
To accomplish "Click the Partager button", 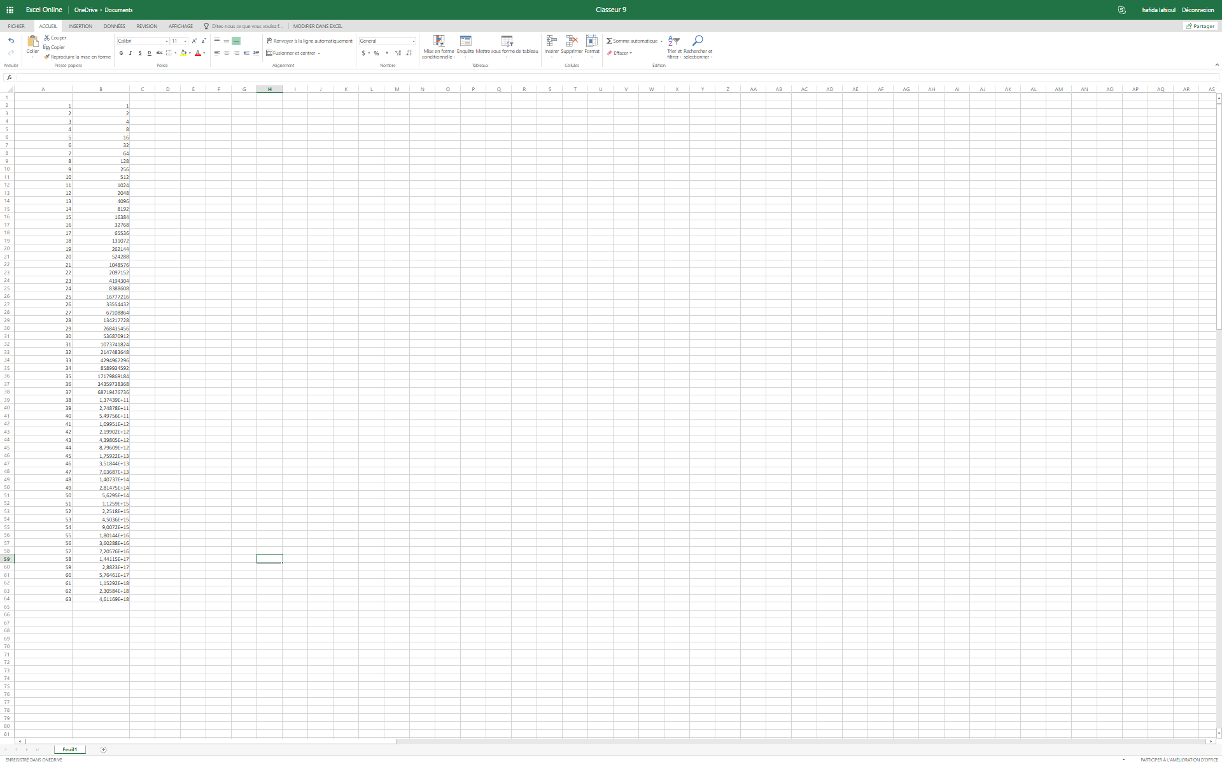I will pos(1200,26).
